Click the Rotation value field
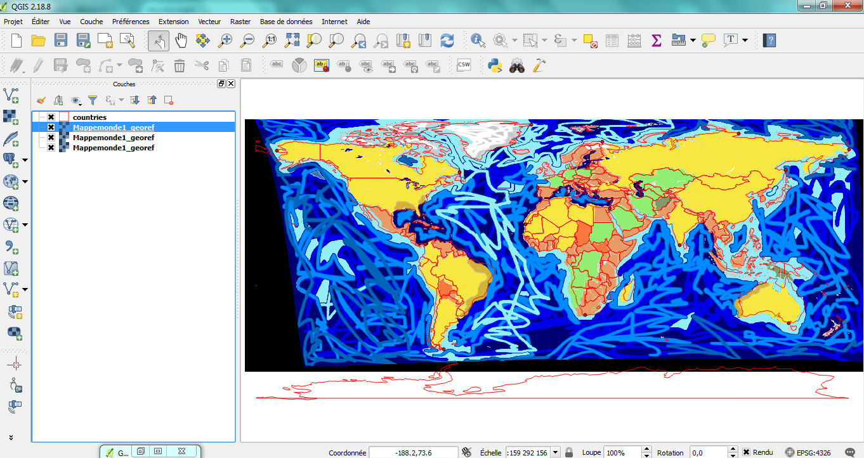This screenshot has width=864, height=458. pos(709,452)
